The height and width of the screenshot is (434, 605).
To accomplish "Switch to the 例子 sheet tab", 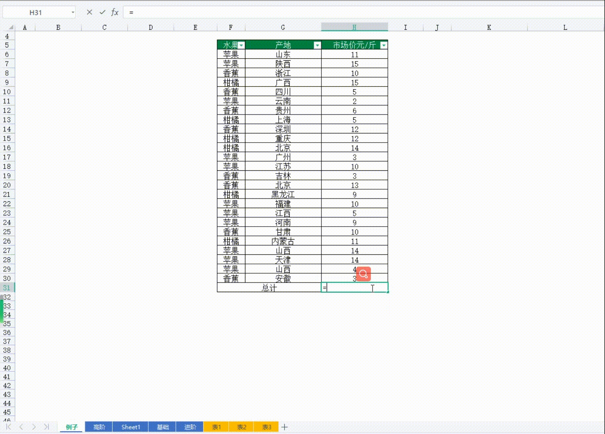I will pos(72,427).
